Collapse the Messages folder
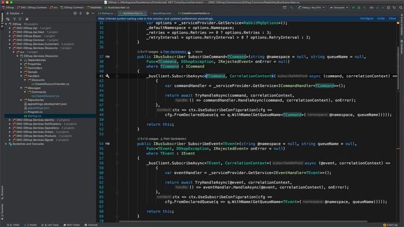 (x=21, y=88)
